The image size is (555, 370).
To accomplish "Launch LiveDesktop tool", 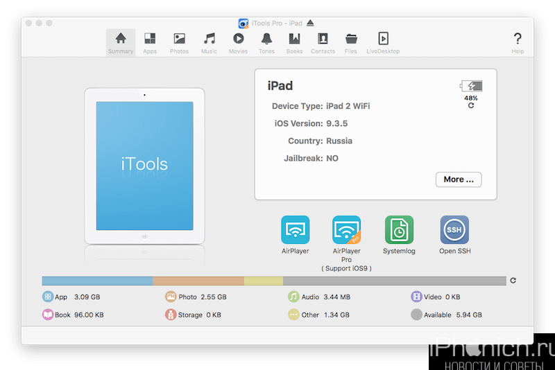I will (x=383, y=43).
